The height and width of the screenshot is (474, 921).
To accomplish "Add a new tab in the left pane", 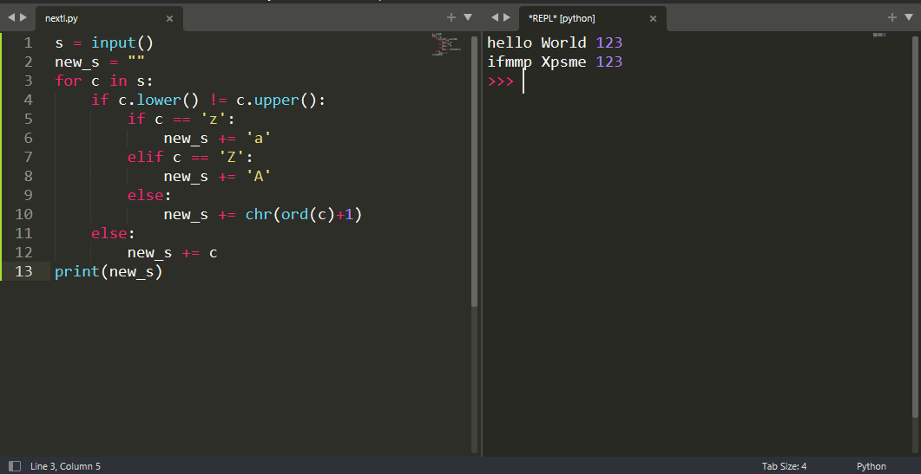I will coord(451,17).
